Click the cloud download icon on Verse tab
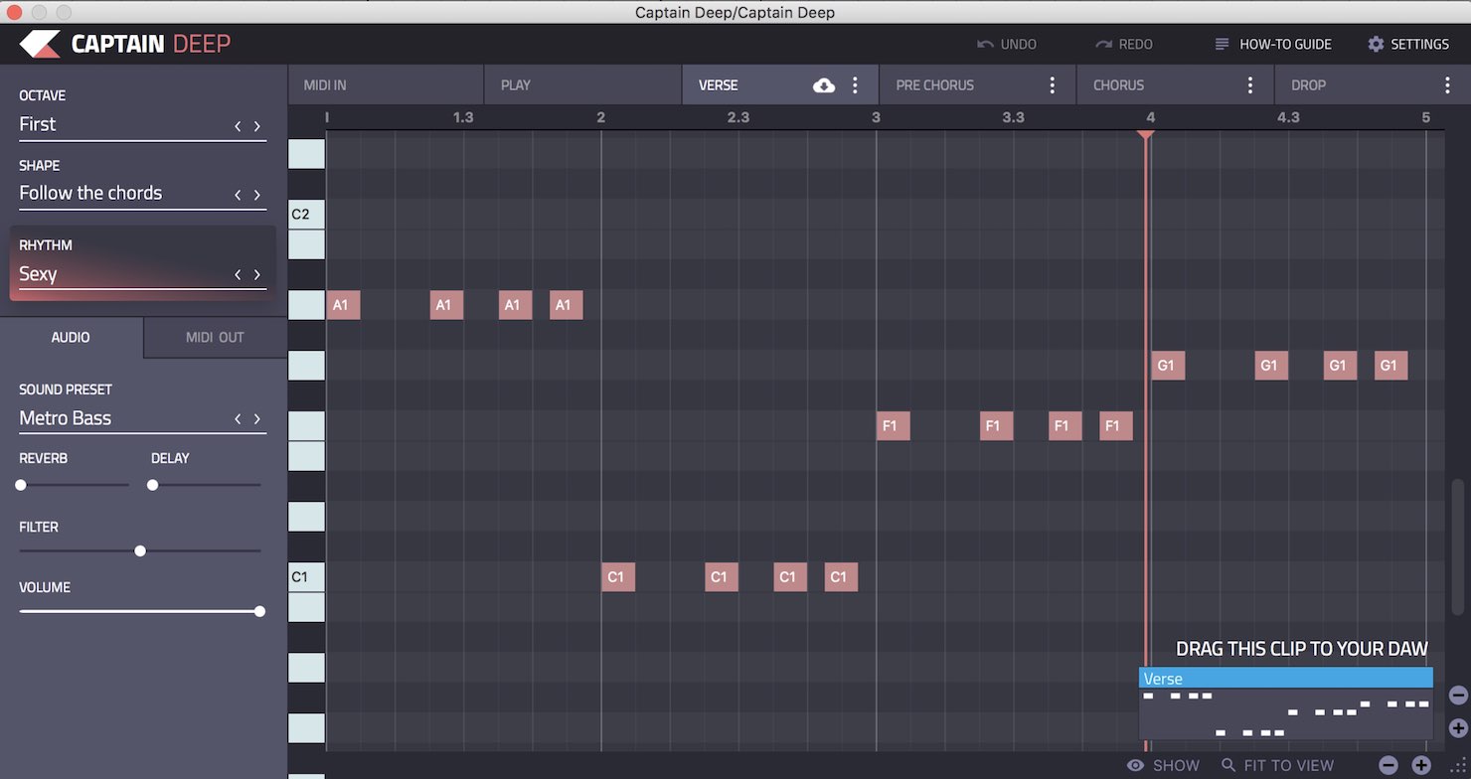 click(824, 85)
